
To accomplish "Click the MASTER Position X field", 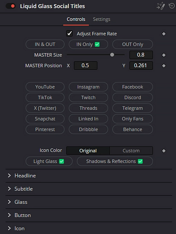I will (85, 66).
